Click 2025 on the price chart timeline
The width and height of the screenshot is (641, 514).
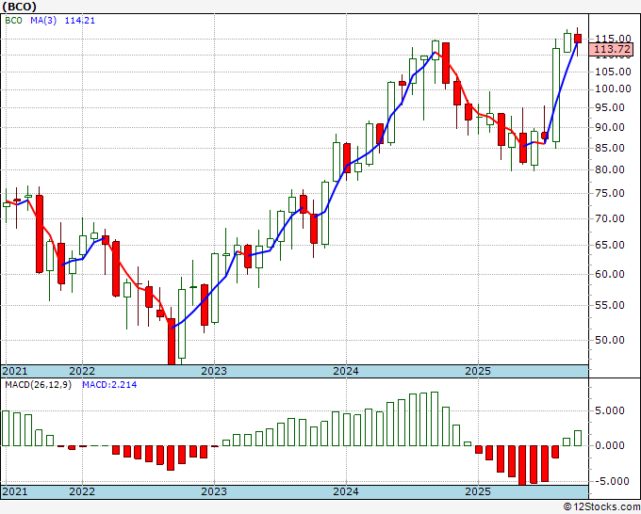tap(478, 371)
